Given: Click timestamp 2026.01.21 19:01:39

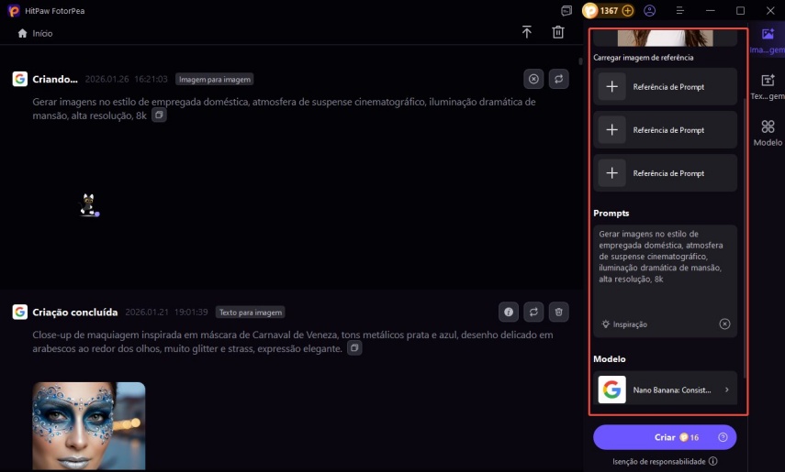Looking at the screenshot, I should 166,313.
